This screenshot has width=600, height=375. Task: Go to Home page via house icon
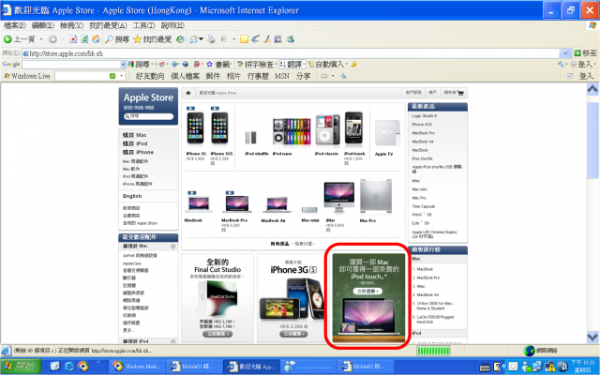coord(96,39)
